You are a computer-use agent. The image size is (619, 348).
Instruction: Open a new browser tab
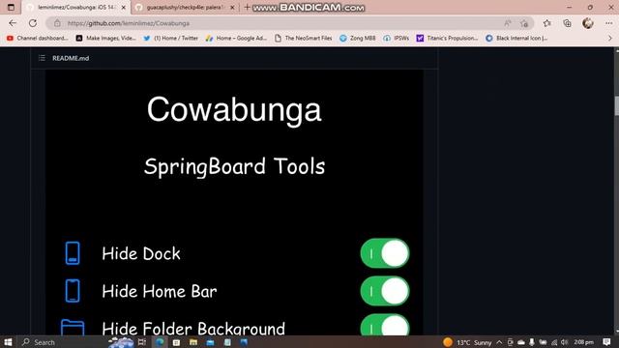[x=247, y=7]
